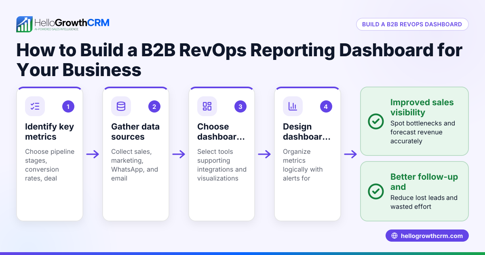Select the Gather data sources heading

tap(135, 132)
